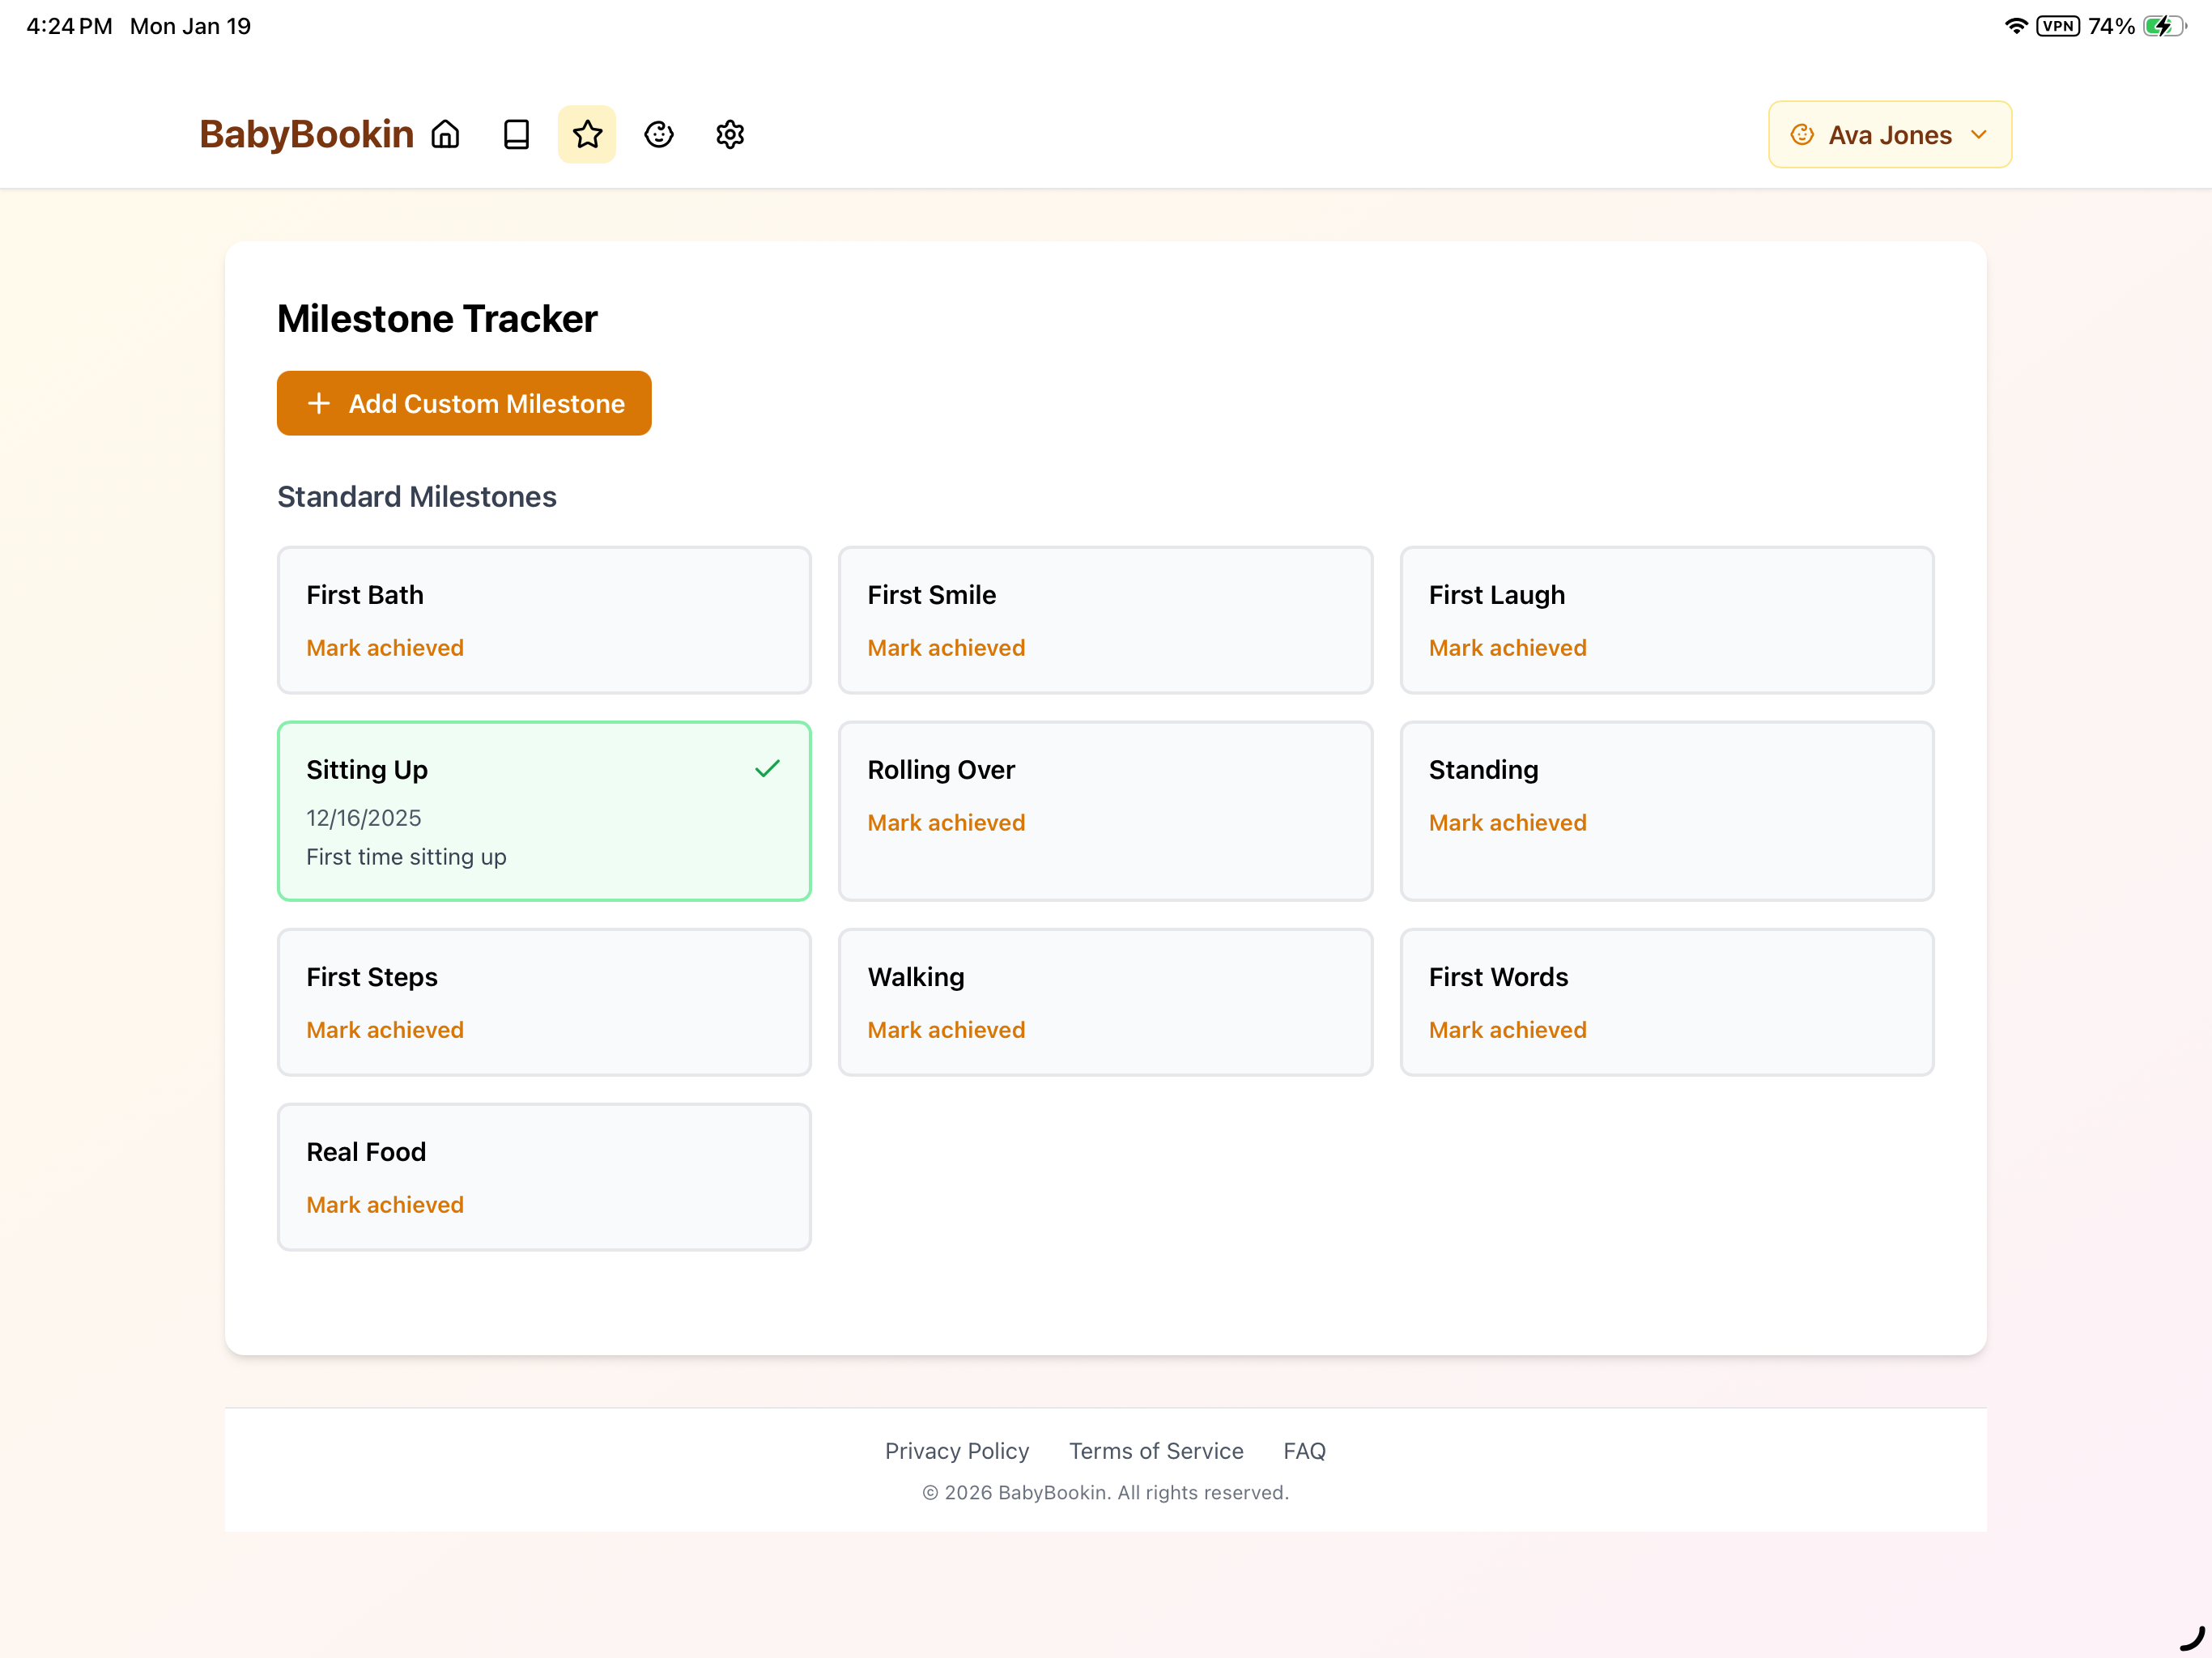Click the Walking card title
This screenshot has height=1658, width=2212.
coord(916,977)
